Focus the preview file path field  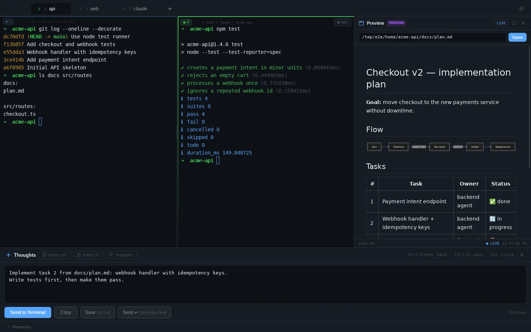tap(432, 37)
